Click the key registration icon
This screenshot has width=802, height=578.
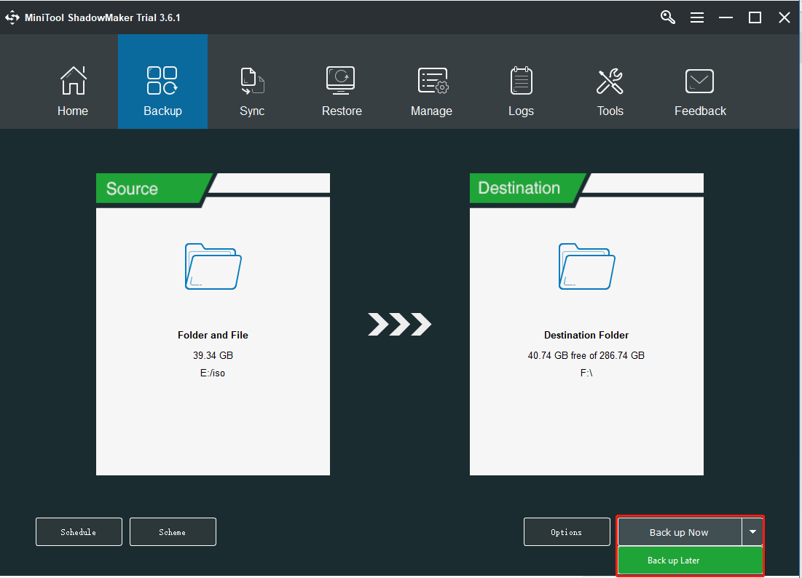668,17
